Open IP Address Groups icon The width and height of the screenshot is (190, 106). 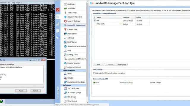pos(65,93)
